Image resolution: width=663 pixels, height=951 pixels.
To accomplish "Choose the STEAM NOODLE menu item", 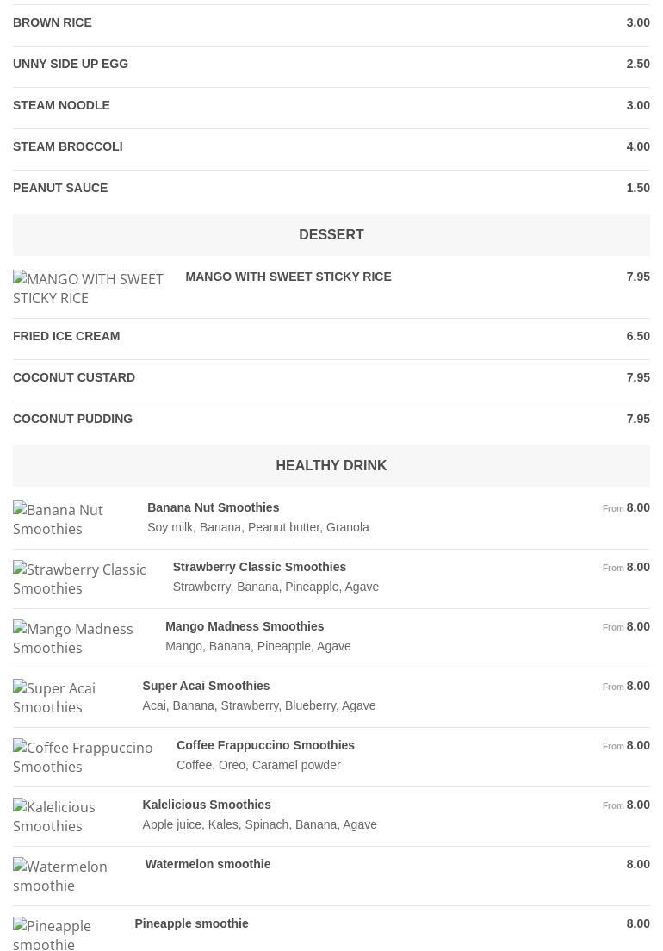I will pos(61,105).
